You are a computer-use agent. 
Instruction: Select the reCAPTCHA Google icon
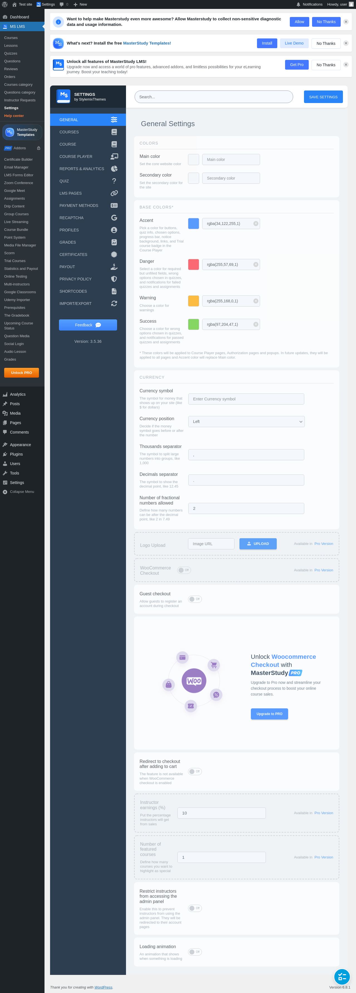114,218
